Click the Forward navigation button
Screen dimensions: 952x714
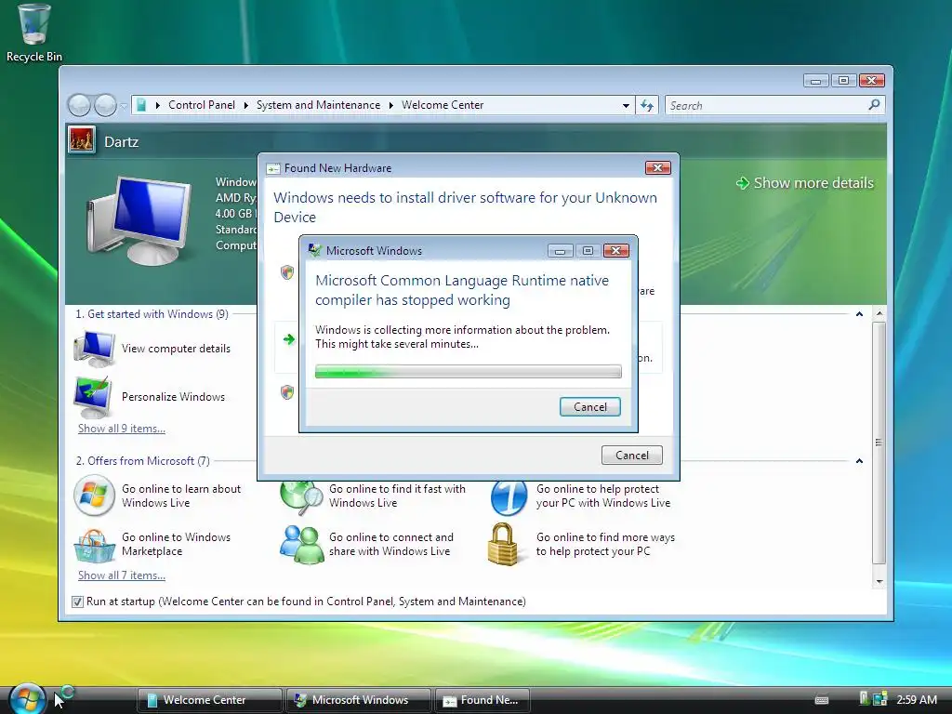tap(105, 106)
